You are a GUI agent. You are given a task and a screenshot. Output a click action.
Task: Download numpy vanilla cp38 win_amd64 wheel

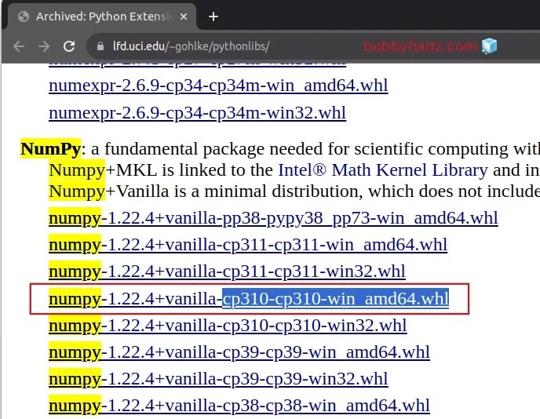point(239,406)
